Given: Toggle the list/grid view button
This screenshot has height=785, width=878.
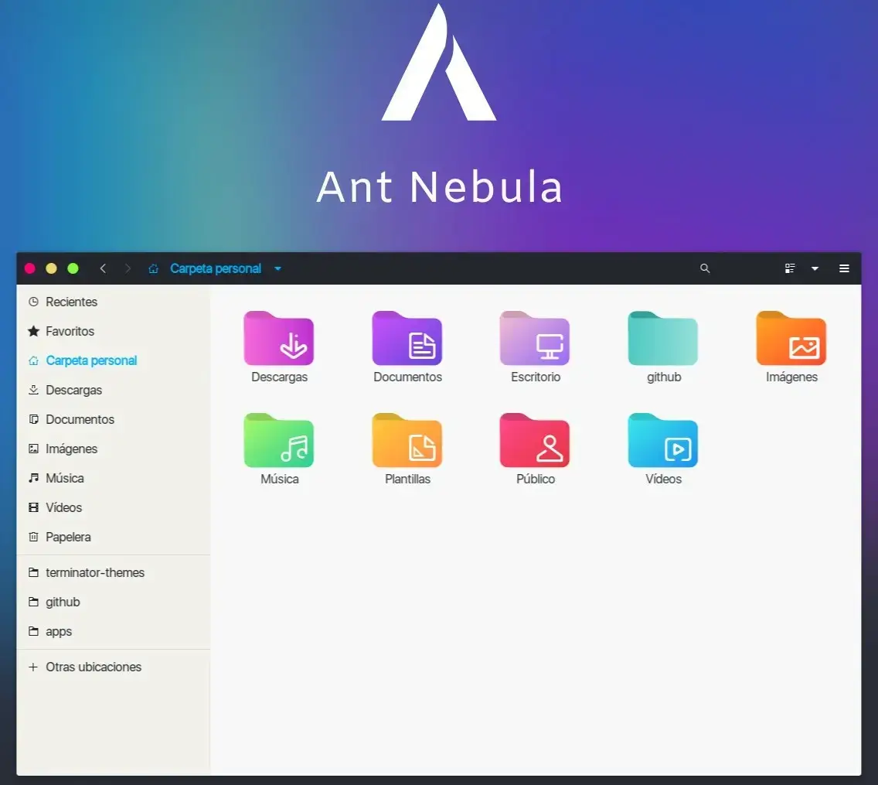Looking at the screenshot, I should [x=790, y=268].
